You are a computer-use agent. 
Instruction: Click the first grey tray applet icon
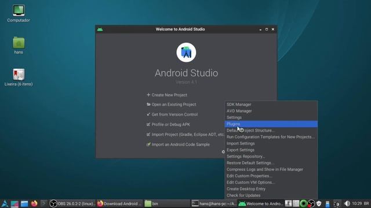coord(288,203)
